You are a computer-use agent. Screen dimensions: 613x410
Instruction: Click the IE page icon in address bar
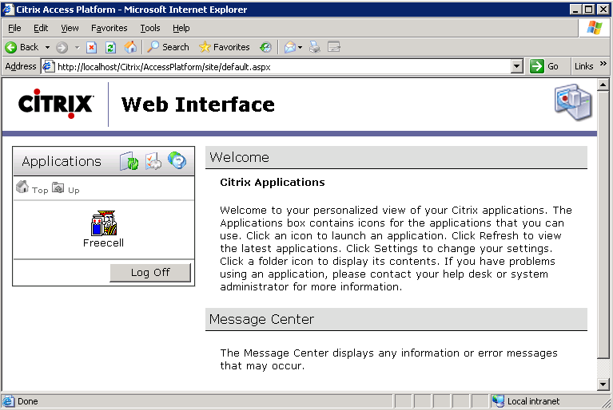pos(48,67)
